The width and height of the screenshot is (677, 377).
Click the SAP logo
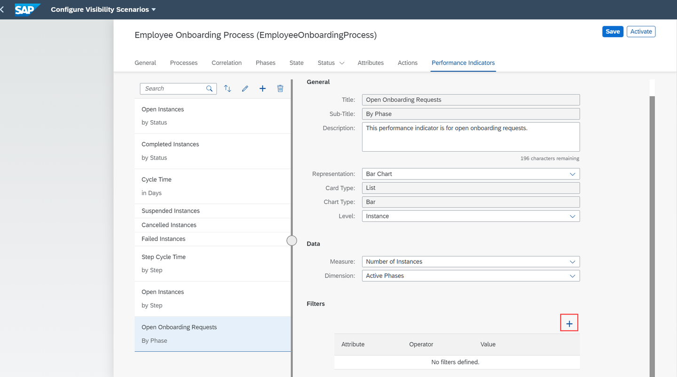click(28, 9)
